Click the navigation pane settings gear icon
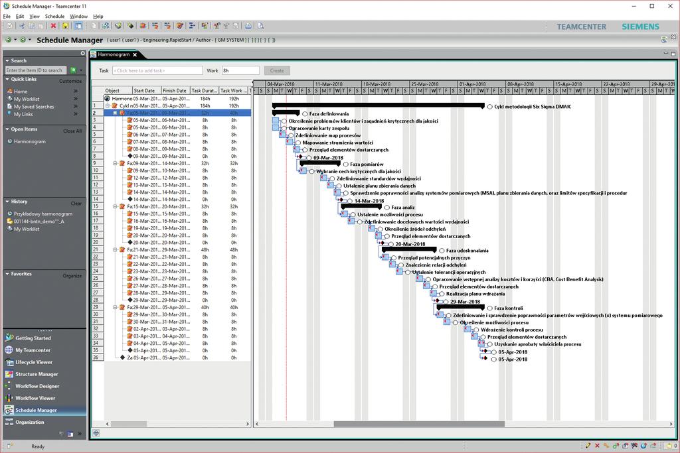Viewport: 680px width, 453px height. click(83, 53)
